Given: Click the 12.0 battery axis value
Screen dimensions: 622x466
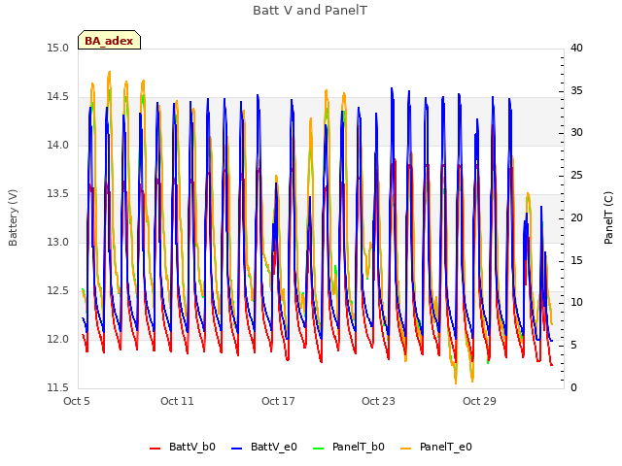Looking at the screenshot, I should [x=58, y=339].
